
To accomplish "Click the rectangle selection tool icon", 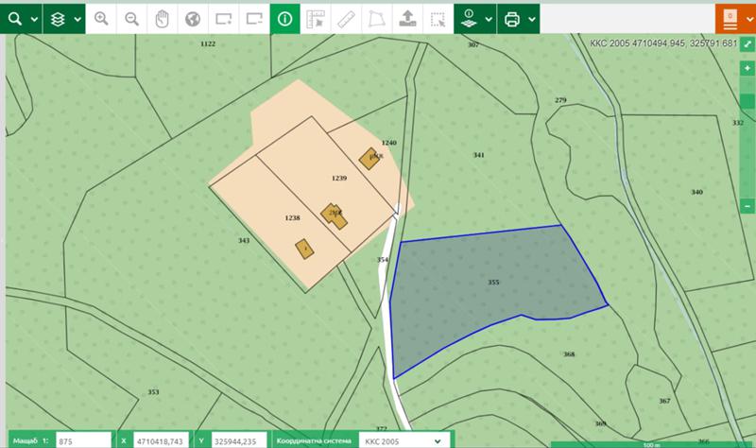I will 437,19.
